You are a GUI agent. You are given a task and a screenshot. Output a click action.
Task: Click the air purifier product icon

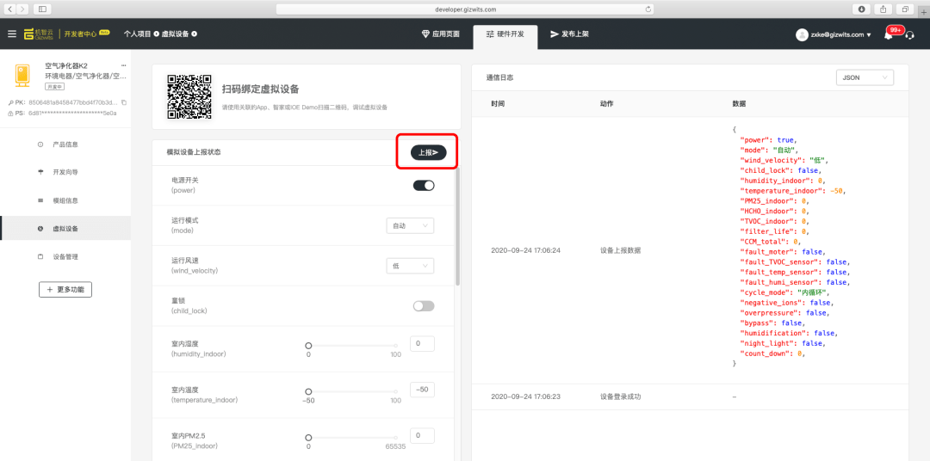(x=23, y=75)
